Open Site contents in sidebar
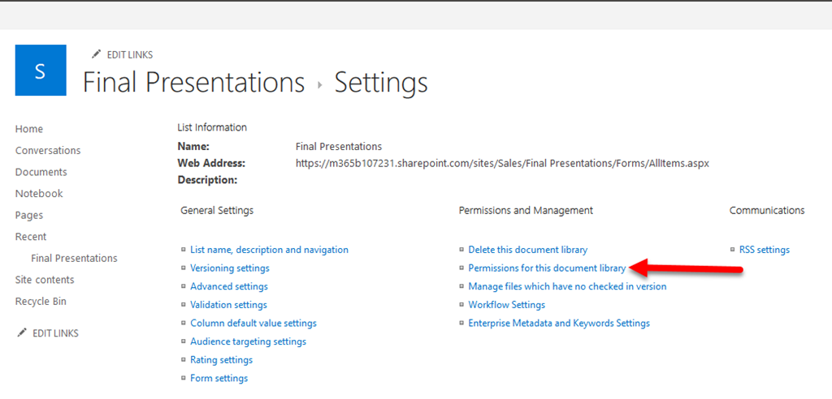This screenshot has height=399, width=832. pyautogui.click(x=45, y=280)
